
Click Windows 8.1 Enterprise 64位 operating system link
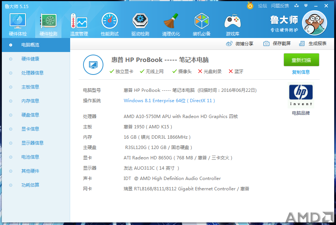(169, 101)
